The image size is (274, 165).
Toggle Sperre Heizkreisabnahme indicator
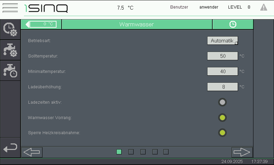tap(222, 132)
